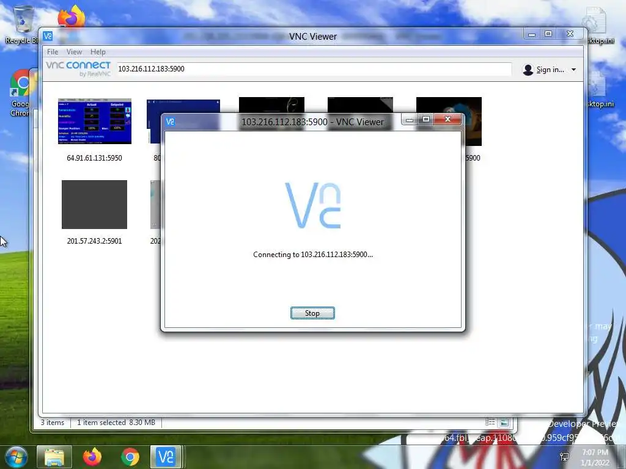Focus the VNC address field showing 103.216.112.183:5900
Screen dimensions: 626x469
[x=314, y=69]
